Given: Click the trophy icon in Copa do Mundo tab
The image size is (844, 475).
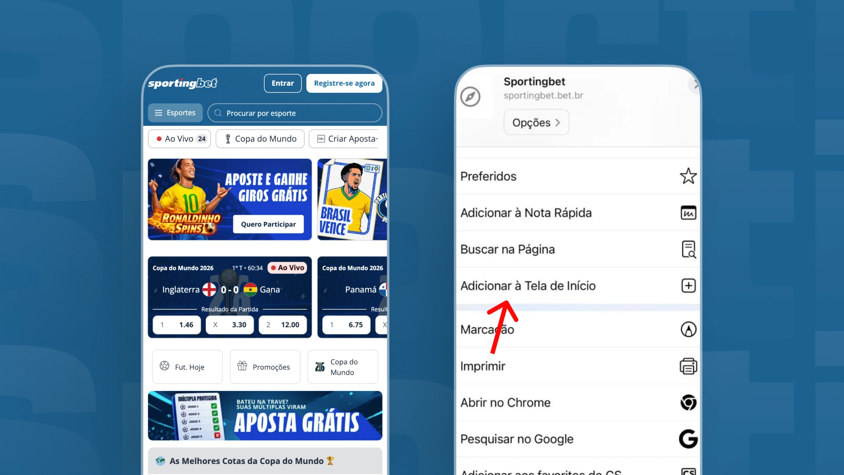Looking at the screenshot, I should tap(228, 139).
